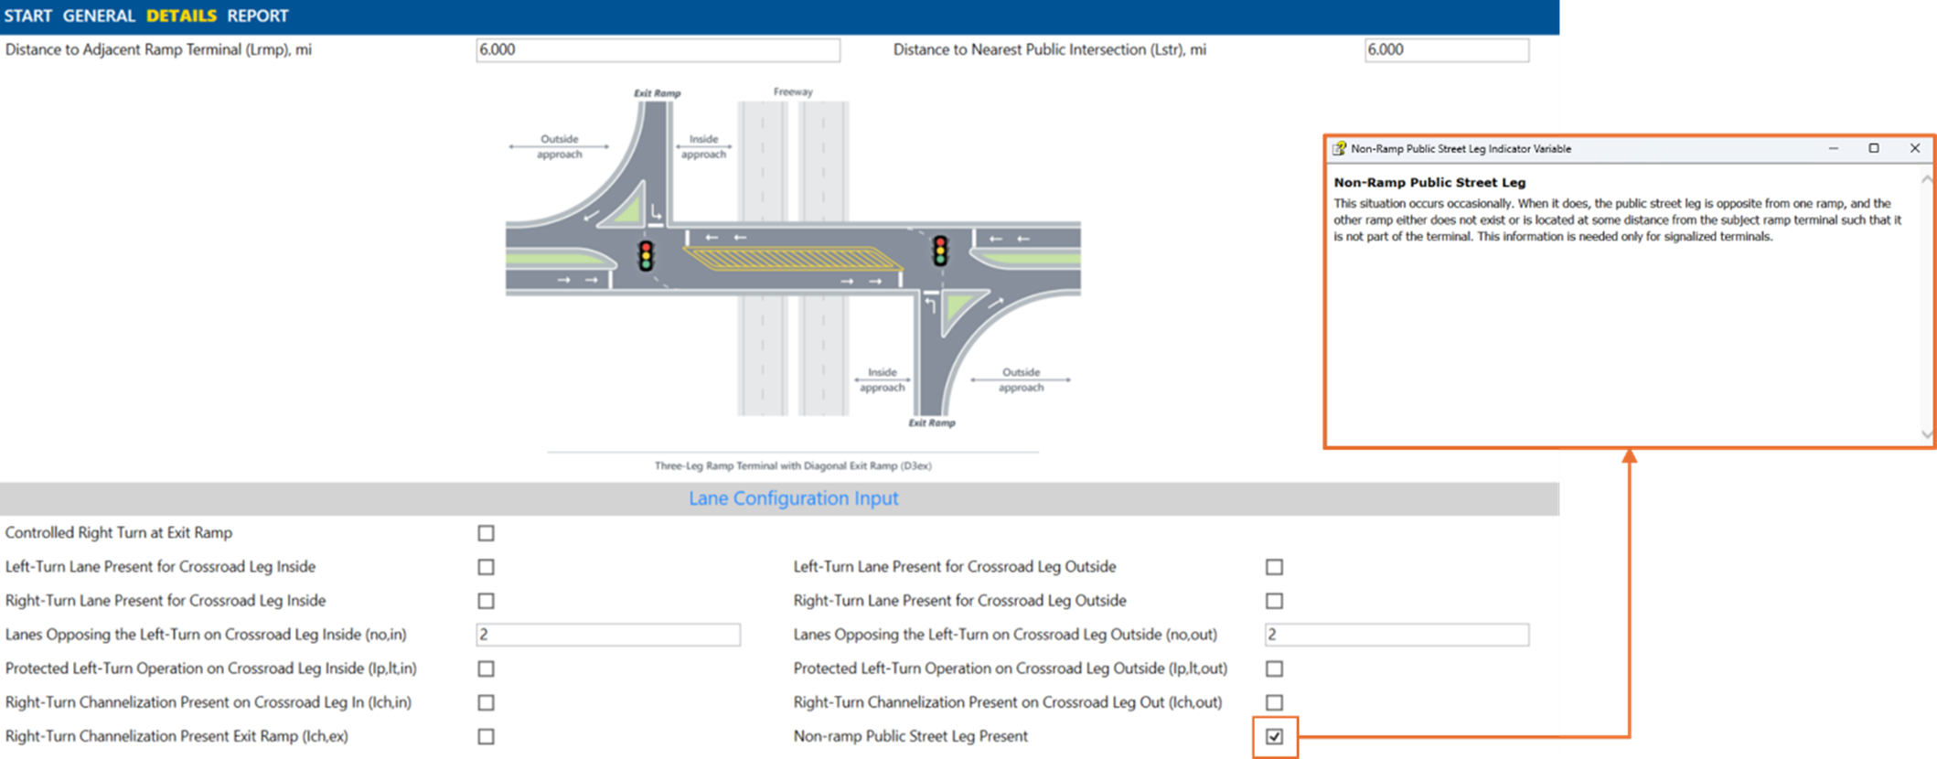Focus Lanes Opposing Left-Turn Crossroad Leg Inside field

coord(608,635)
